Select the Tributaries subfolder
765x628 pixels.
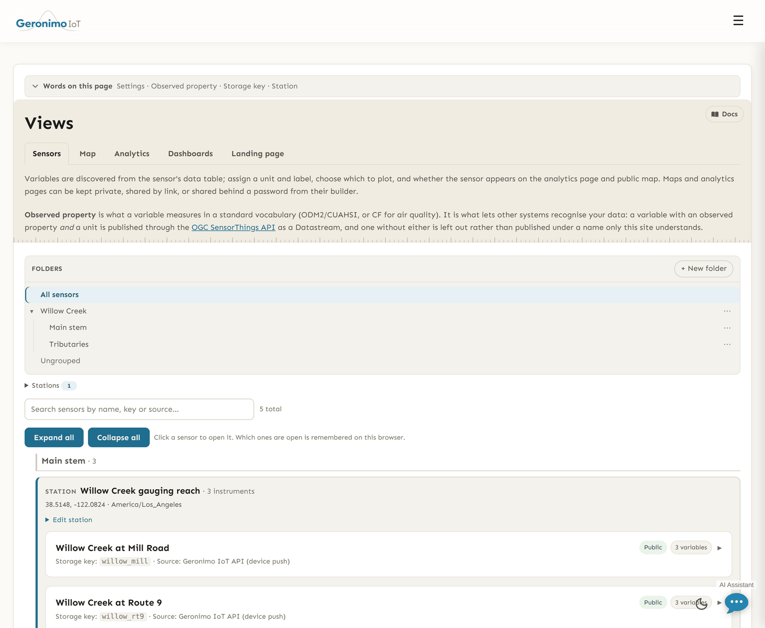click(69, 345)
